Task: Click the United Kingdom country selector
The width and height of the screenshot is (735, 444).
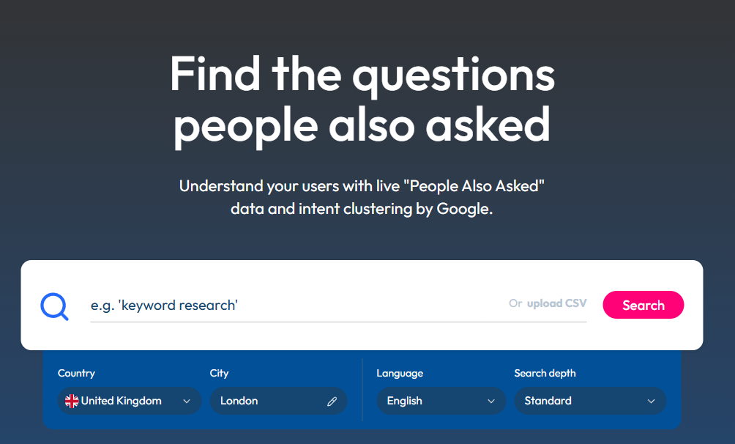Action: (130, 401)
